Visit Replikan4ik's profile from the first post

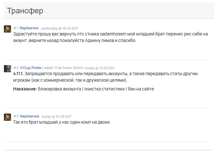coord(29,28)
